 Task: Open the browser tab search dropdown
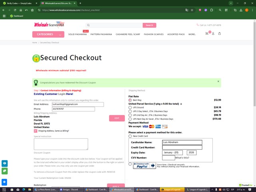pyautogui.click(x=231, y=3)
